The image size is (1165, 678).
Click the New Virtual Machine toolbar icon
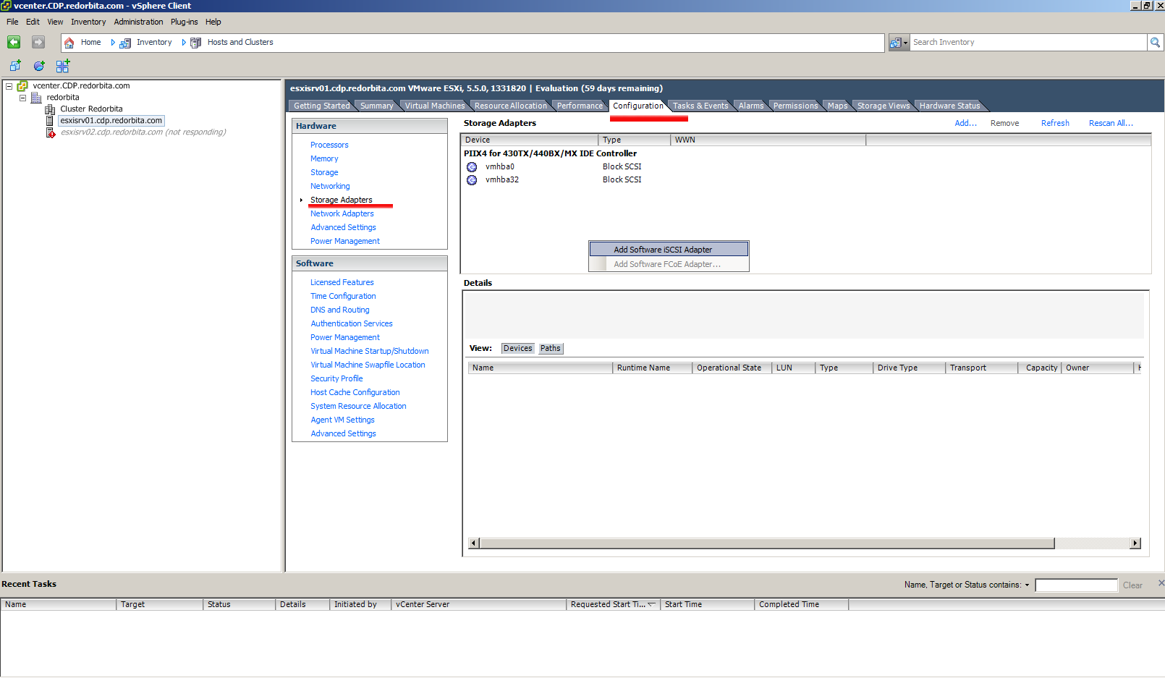[15, 66]
